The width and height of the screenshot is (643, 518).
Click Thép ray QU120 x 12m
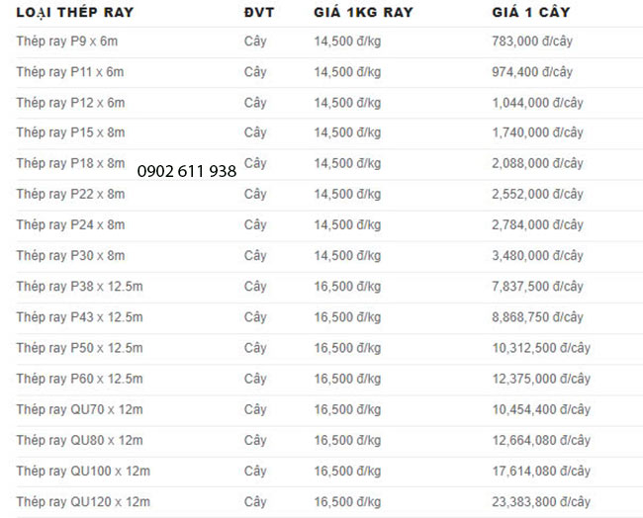[83, 501]
